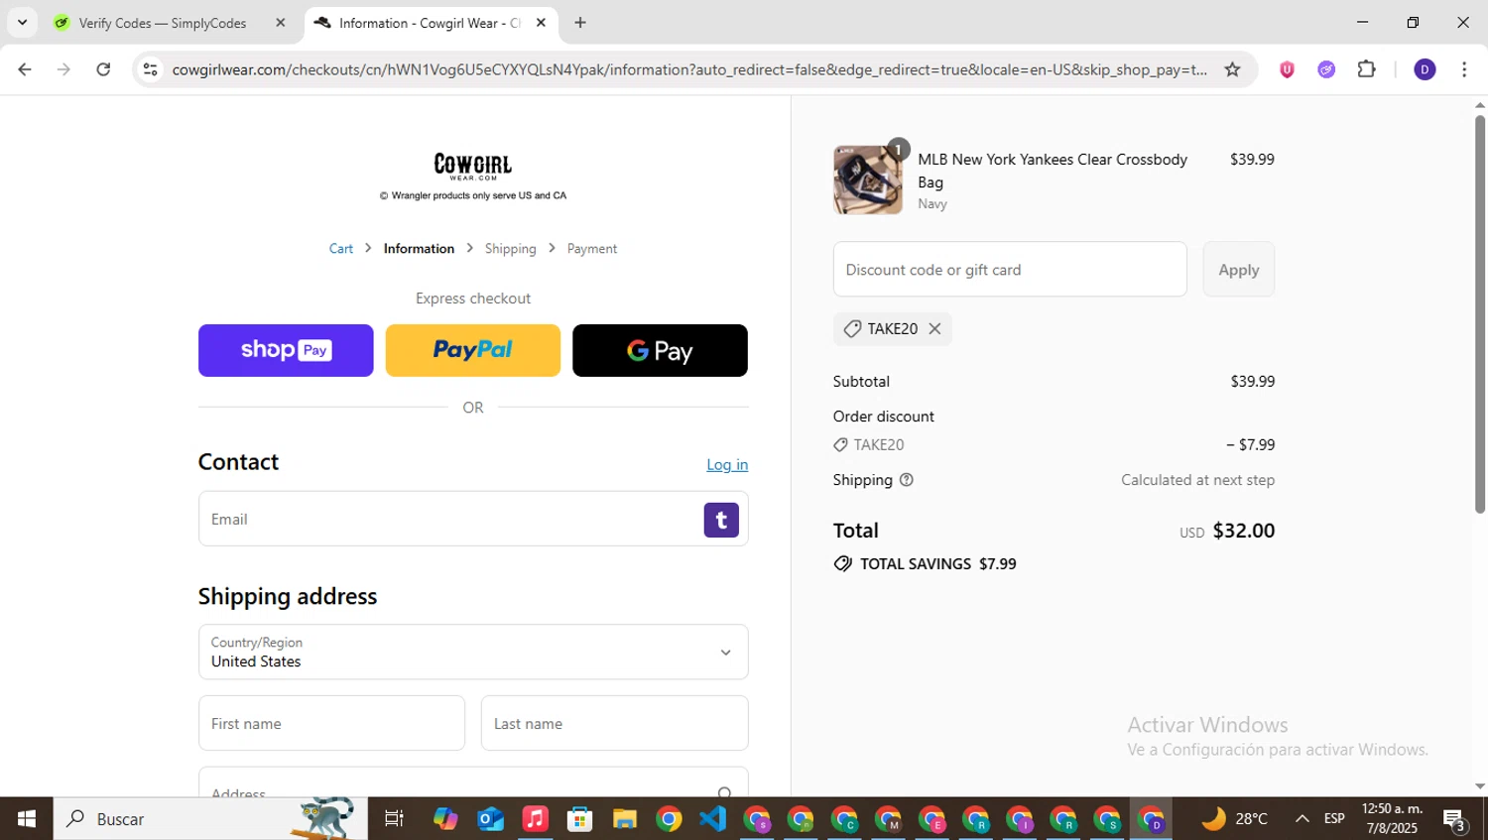Click the Shop Pay express checkout button

click(x=286, y=350)
